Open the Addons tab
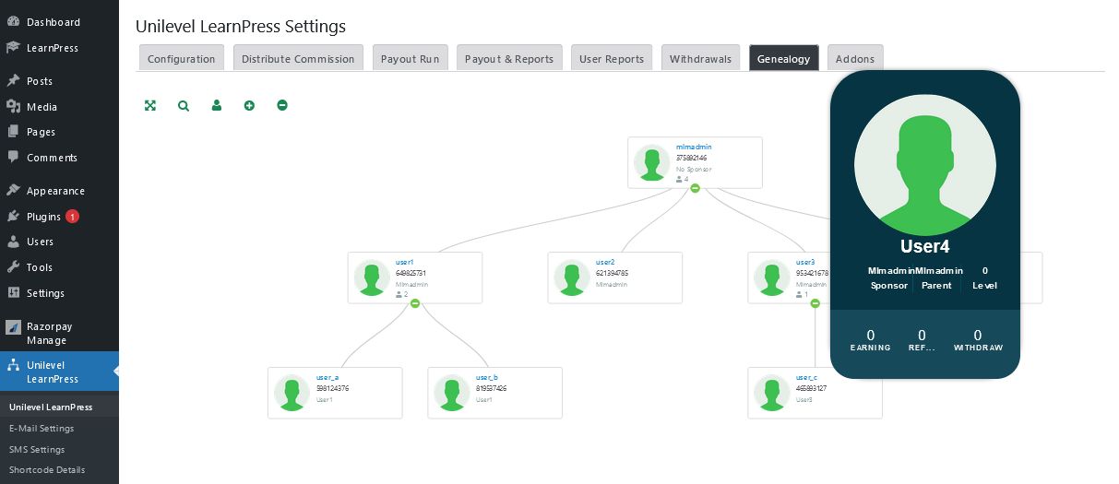Viewport: 1119px width, 484px height. [x=855, y=58]
